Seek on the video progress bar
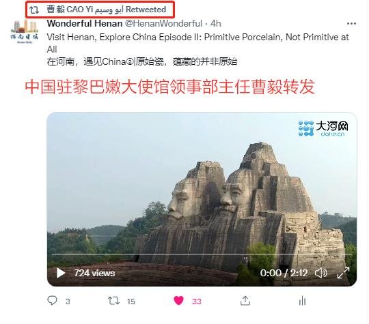Screen dimensions: 369x324 click(x=202, y=254)
